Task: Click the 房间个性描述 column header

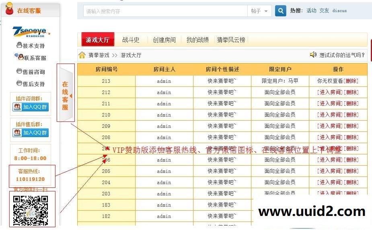Action: point(222,69)
